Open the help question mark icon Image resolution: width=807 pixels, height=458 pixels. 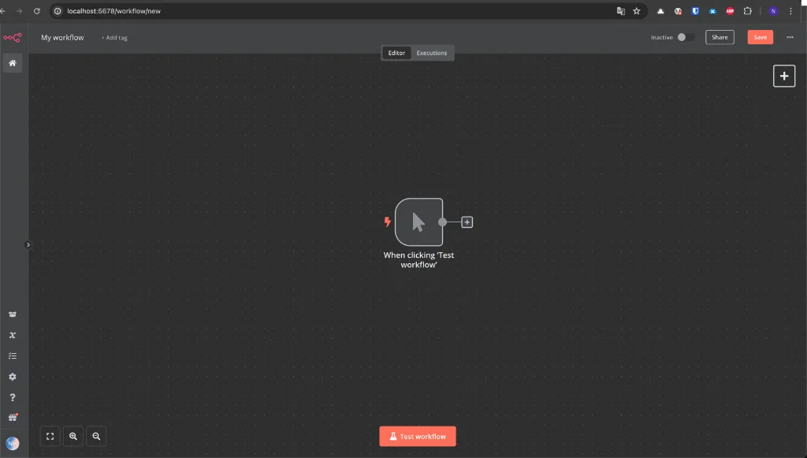pos(13,397)
